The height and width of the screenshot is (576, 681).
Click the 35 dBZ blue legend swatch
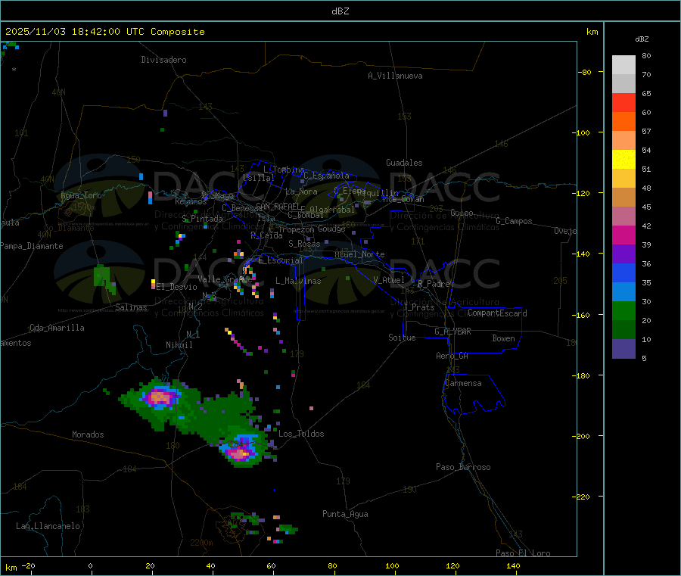(x=623, y=272)
